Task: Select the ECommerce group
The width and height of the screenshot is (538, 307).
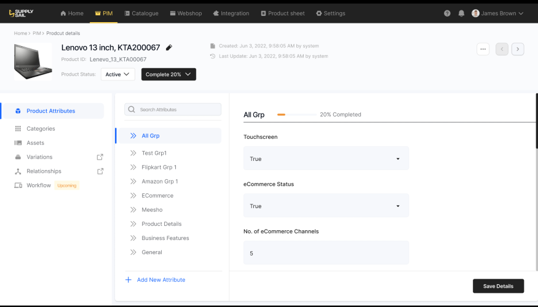Action: point(157,196)
